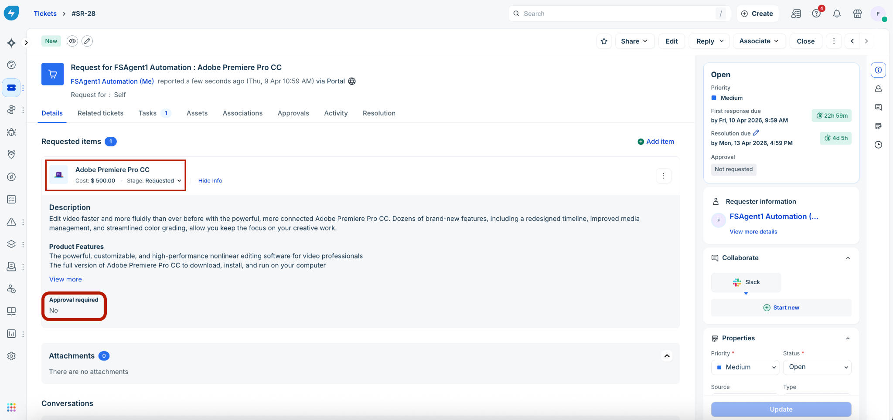The width and height of the screenshot is (893, 420).
Task: Click the Create button
Action: 757,14
